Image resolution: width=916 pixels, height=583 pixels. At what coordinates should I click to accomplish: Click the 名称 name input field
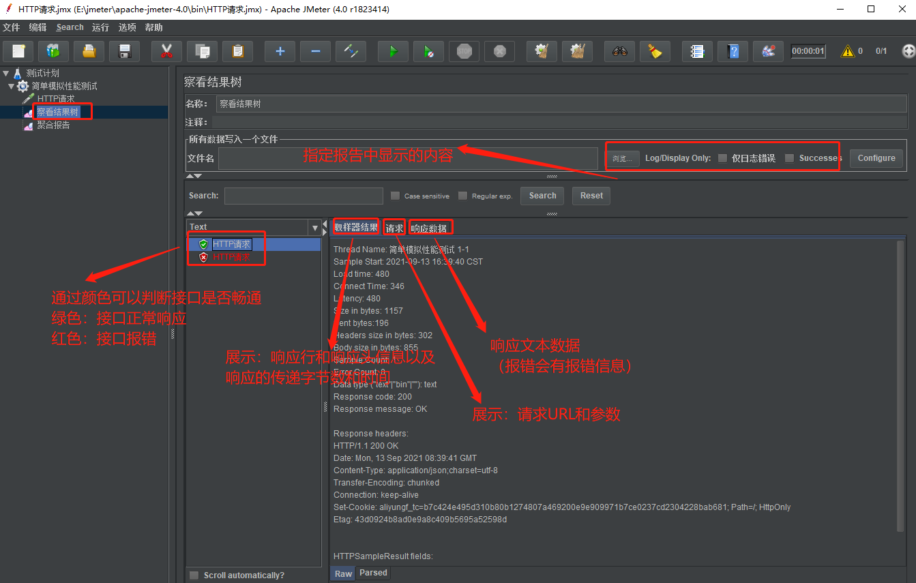click(x=561, y=104)
